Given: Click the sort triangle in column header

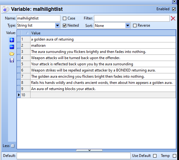Looking at the screenshot, I should pyautogui.click(x=27, y=33).
